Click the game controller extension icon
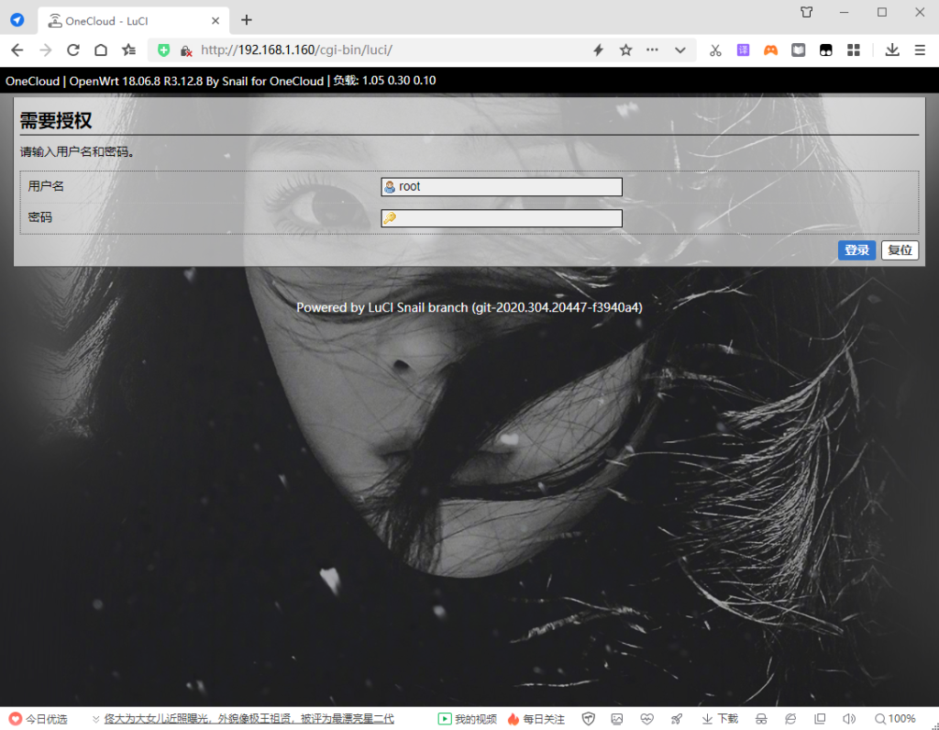Image resolution: width=939 pixels, height=730 pixels. [x=771, y=50]
